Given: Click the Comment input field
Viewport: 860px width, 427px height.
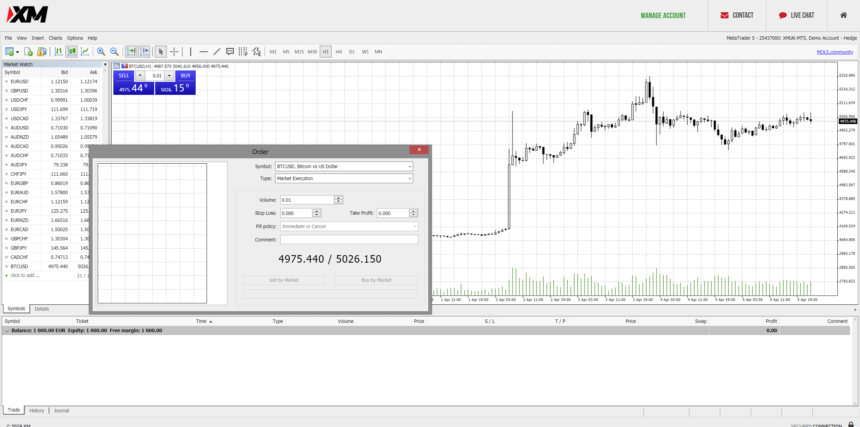Looking at the screenshot, I should click(x=349, y=240).
